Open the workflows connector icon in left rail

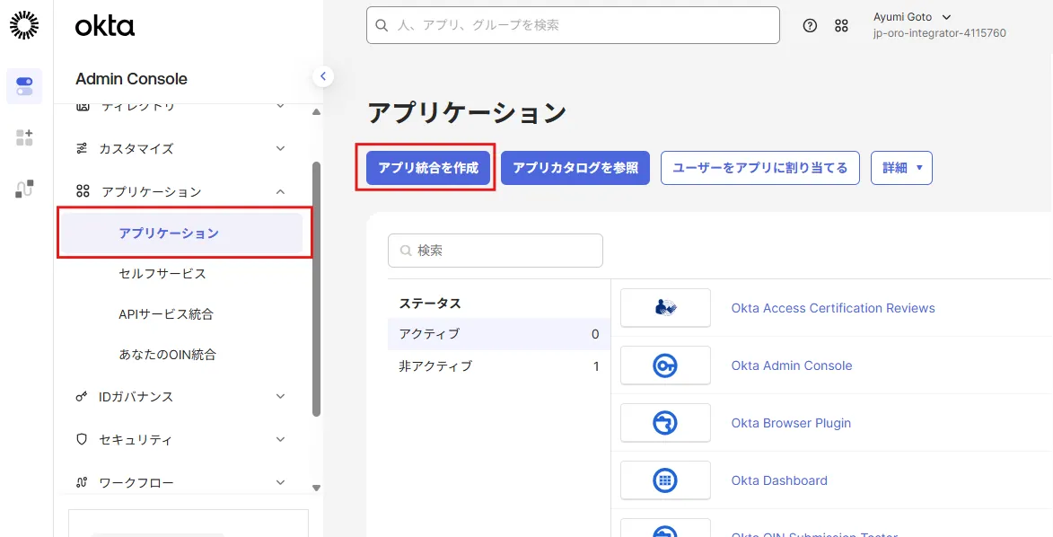pos(24,189)
